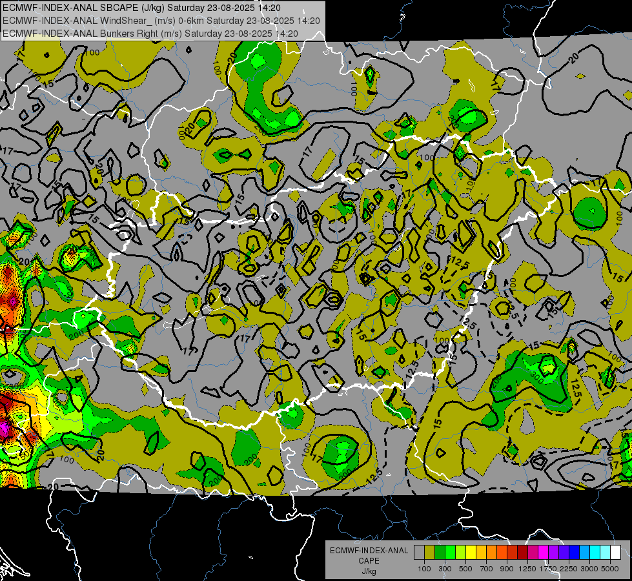632x581 pixels.
Task: Click the 900 value on the legend scale
Action: pos(507,569)
